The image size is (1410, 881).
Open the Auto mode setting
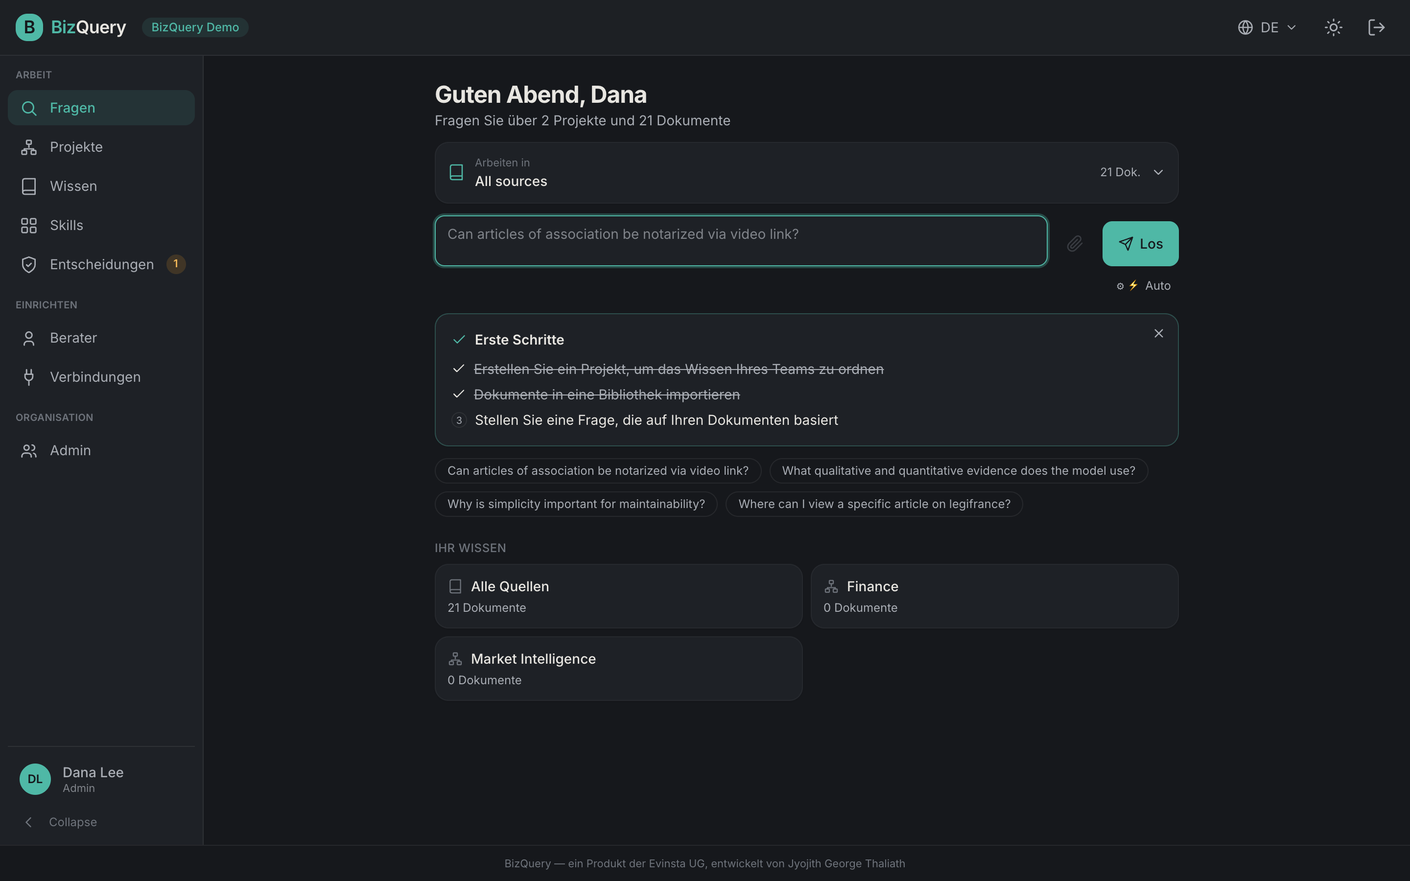1144,285
